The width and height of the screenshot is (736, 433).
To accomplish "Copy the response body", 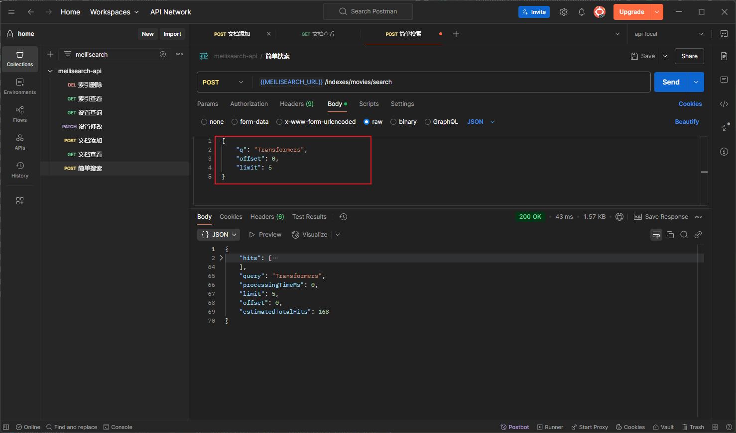I will coord(670,234).
